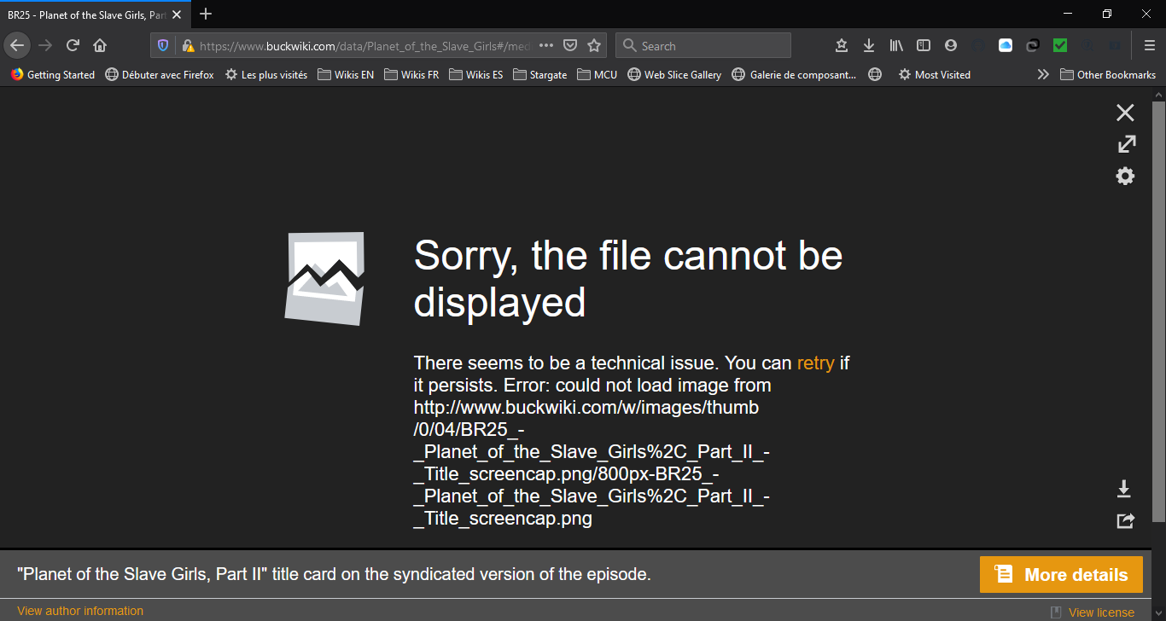Reload the page with the refresh icon
This screenshot has width=1166, height=621.
(x=73, y=45)
